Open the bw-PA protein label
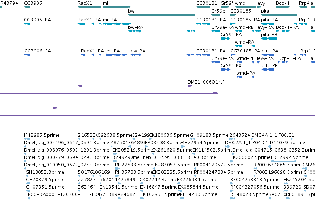This screenshot has width=315, height=200. pyautogui.click(x=138, y=51)
